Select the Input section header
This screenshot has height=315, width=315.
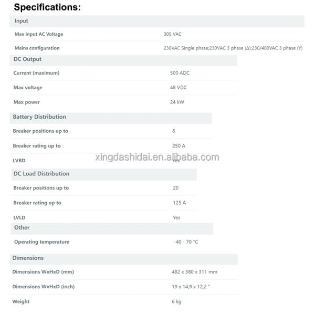click(x=22, y=21)
